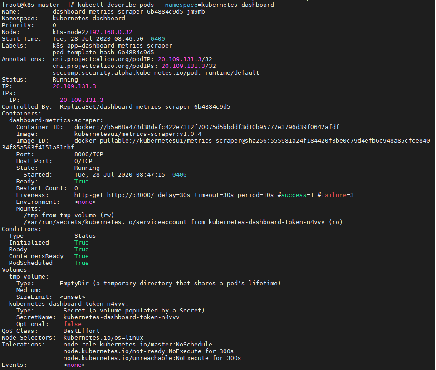This screenshot has width=436, height=370.
Task: Click the 'period=10s' liveness setting
Action: click(255, 195)
